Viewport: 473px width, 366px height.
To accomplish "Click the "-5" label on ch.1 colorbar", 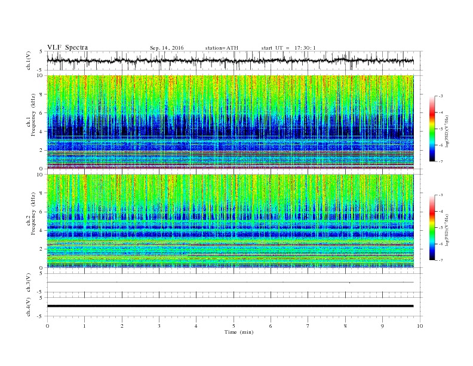I will click(441, 129).
